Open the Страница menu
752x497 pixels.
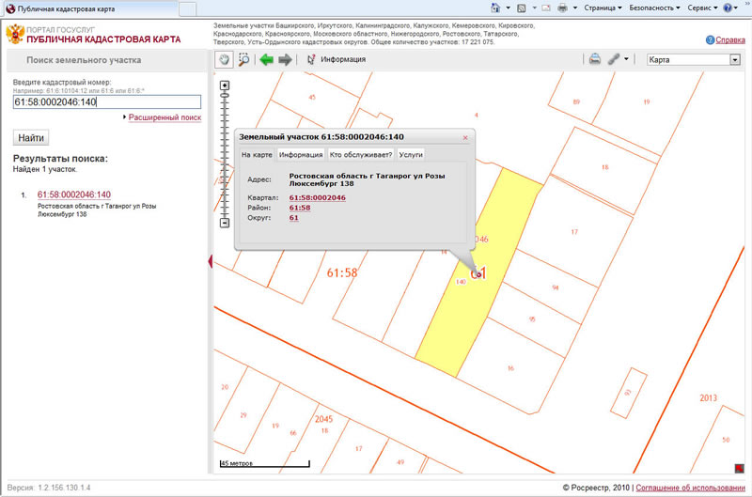click(x=603, y=8)
